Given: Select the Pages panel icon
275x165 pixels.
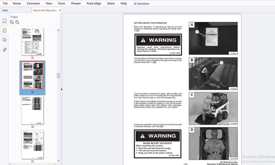Looking at the screenshot, I should click(4, 31).
